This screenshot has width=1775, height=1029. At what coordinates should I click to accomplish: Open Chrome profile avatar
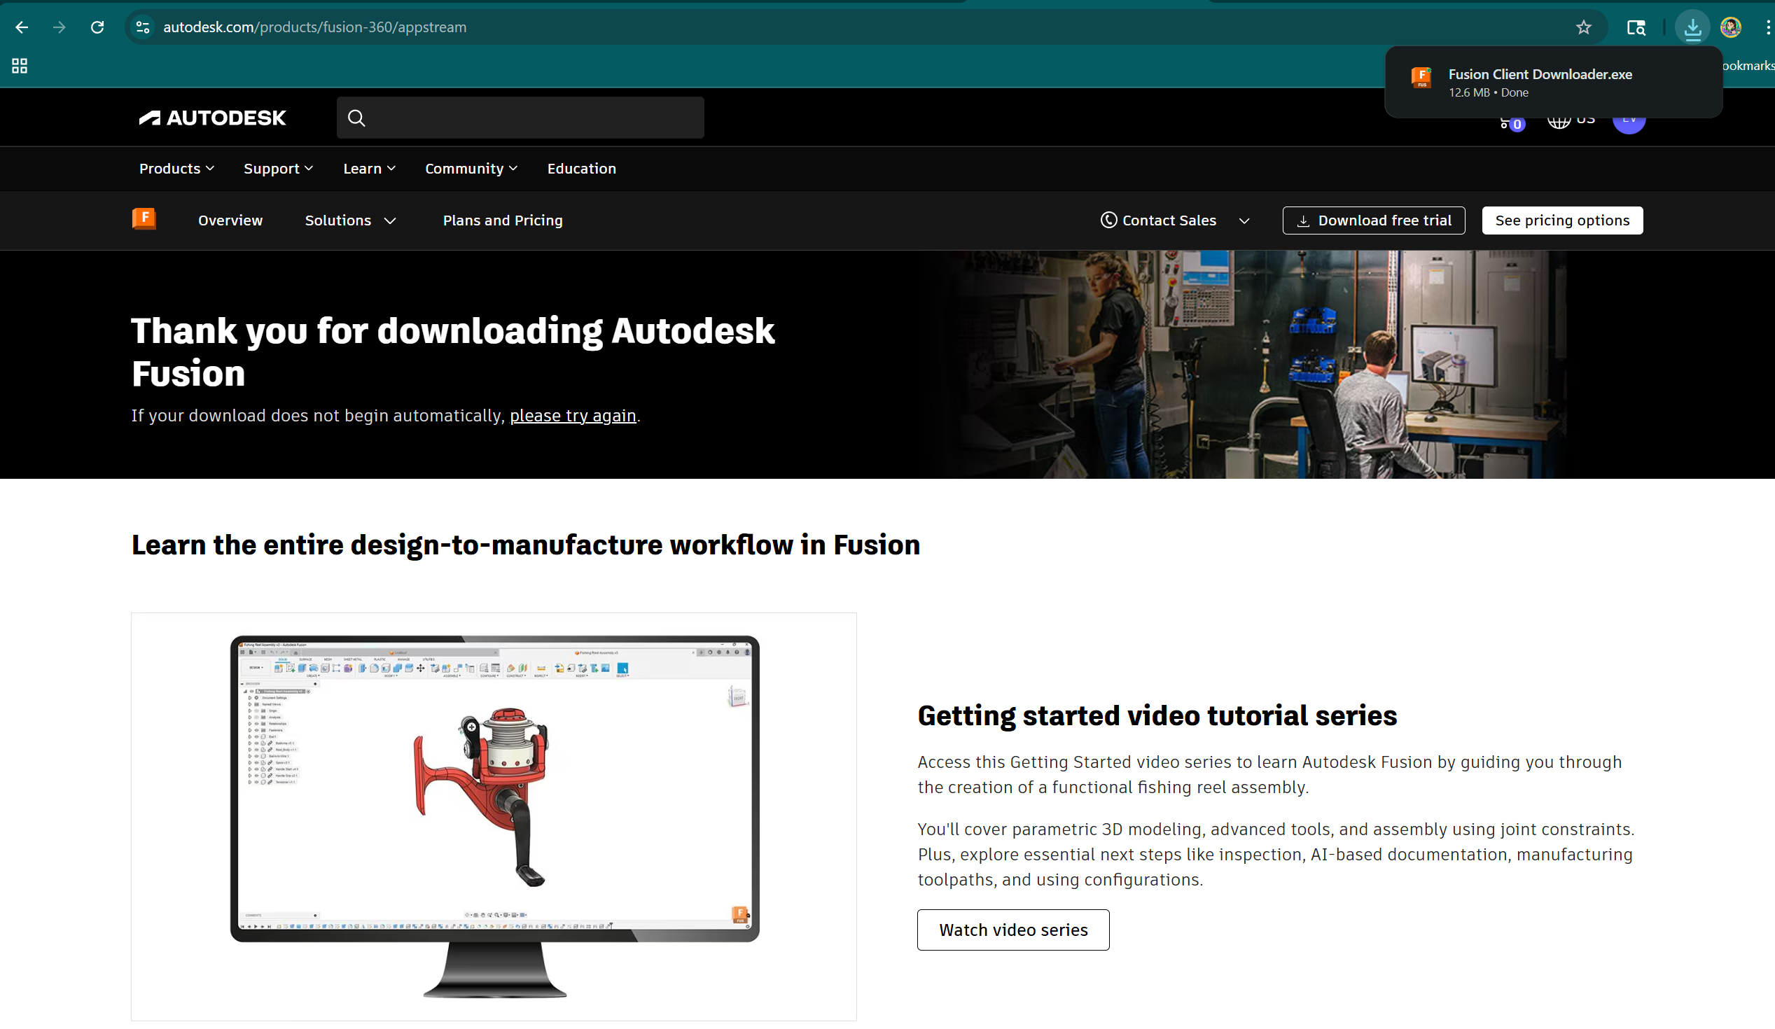1731,27
